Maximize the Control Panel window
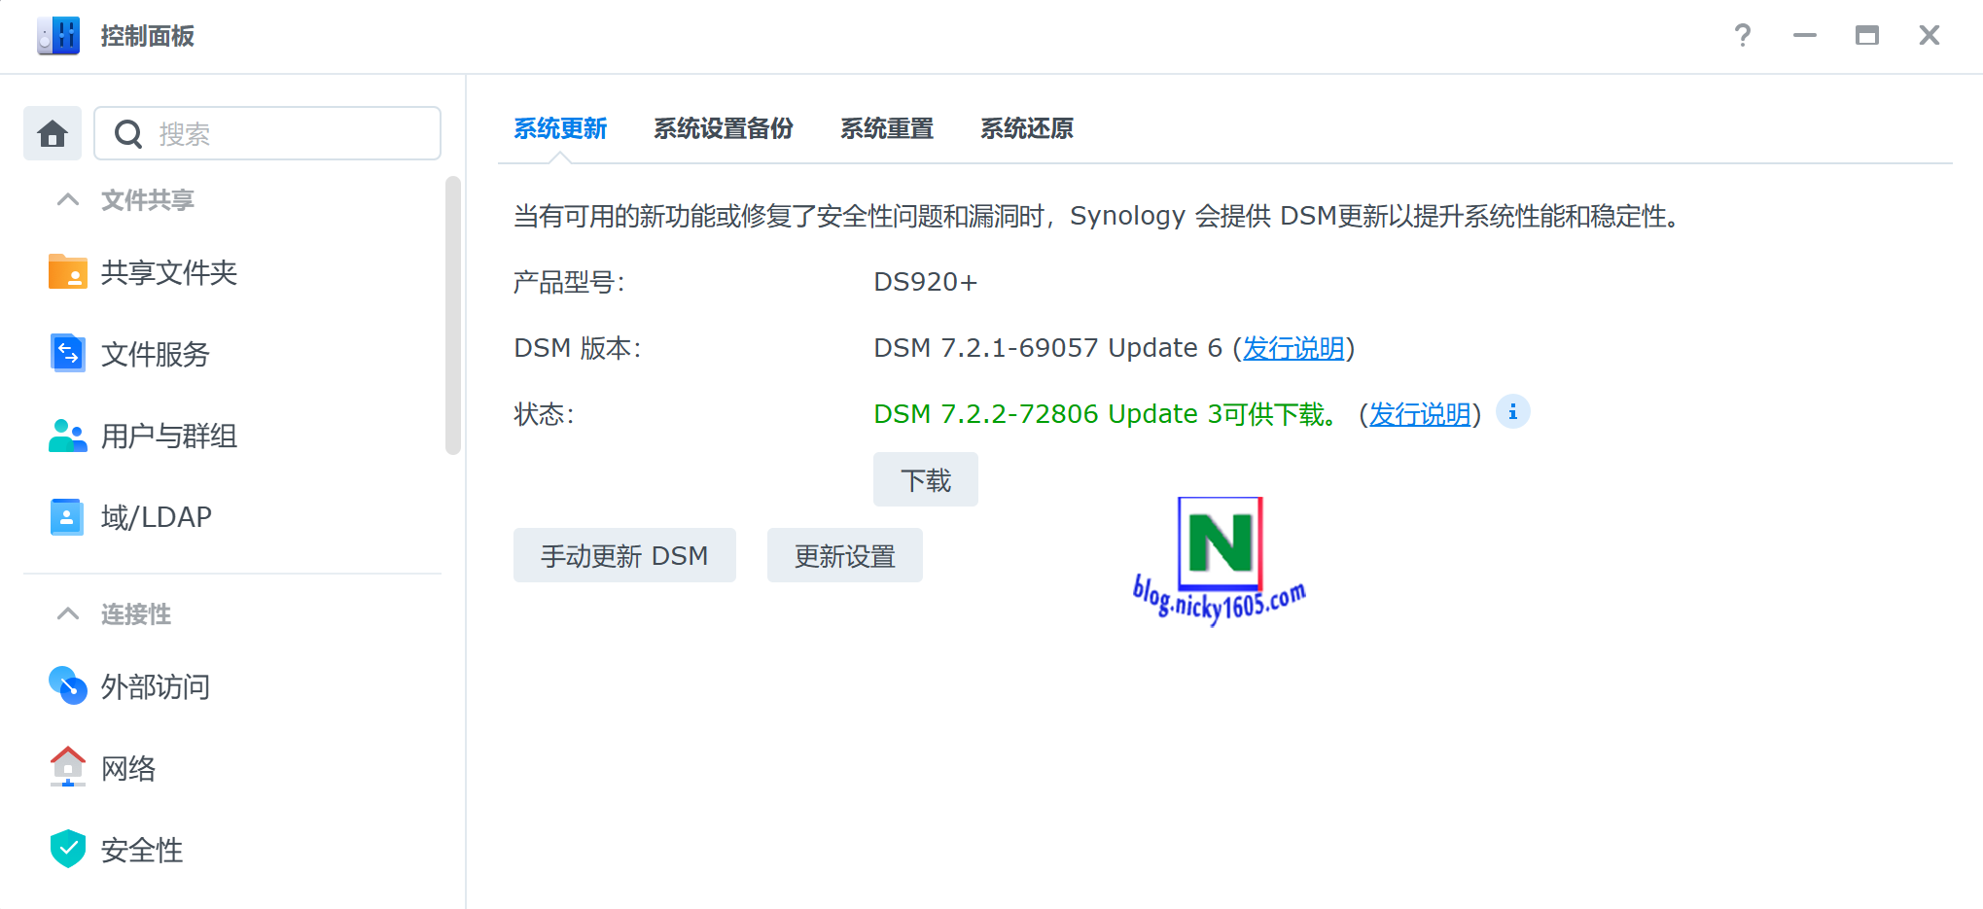1983x909 pixels. 1867,36
